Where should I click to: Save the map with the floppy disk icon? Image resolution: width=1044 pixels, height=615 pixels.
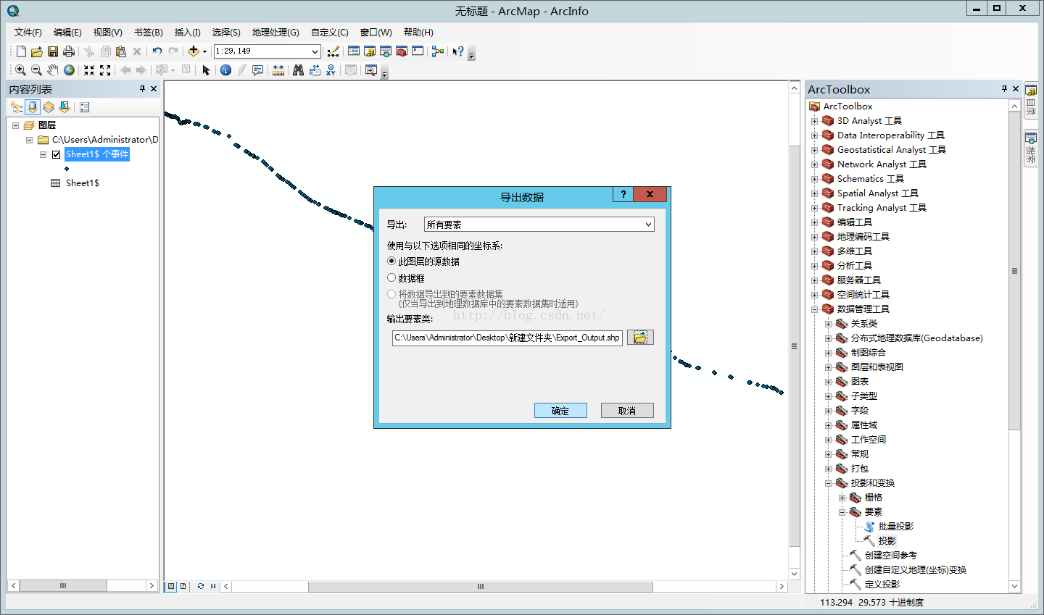pyautogui.click(x=53, y=51)
